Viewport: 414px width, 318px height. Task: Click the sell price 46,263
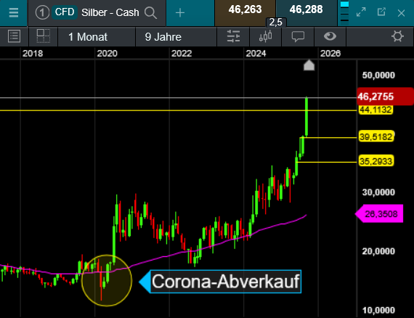pos(245,9)
